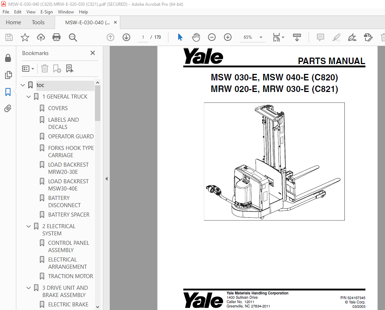Open FORKS HOOK TYPE CARRIAGE bookmark
Viewport: 385px width, 310px height.
(x=71, y=151)
